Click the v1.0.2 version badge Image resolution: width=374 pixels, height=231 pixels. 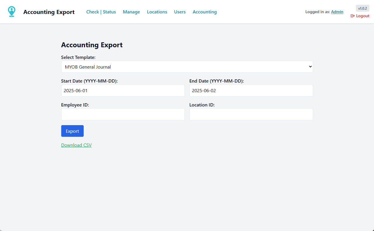point(363,8)
